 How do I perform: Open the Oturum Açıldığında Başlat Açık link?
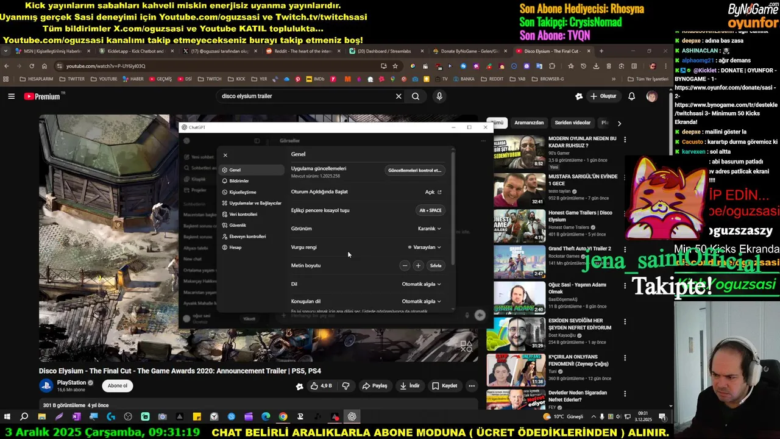[x=433, y=192]
